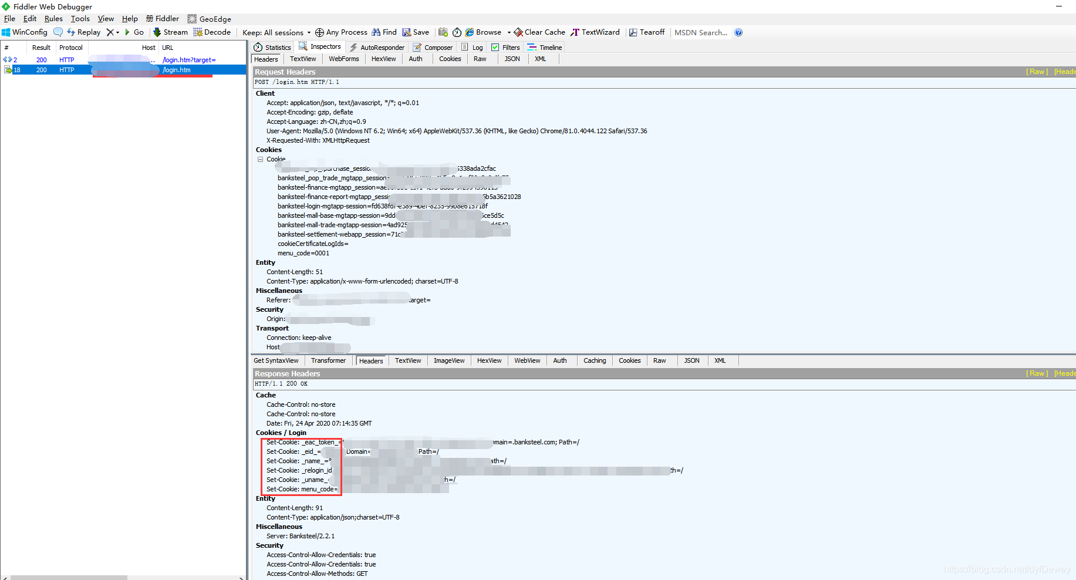Open the TextWizard tool

595,32
